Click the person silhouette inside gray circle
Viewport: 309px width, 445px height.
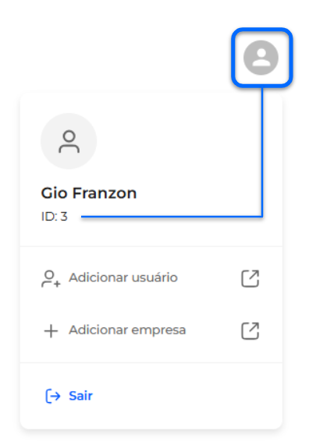(x=261, y=58)
